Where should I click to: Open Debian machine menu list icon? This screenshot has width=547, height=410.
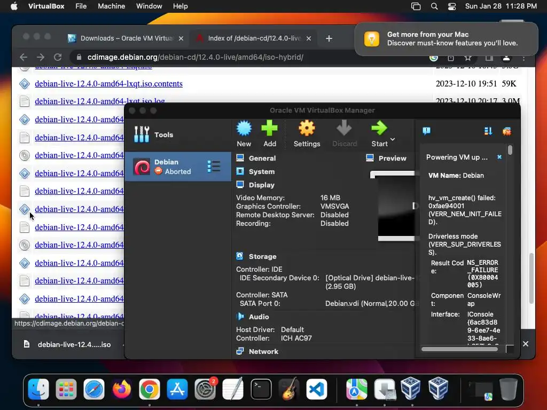[214, 167]
